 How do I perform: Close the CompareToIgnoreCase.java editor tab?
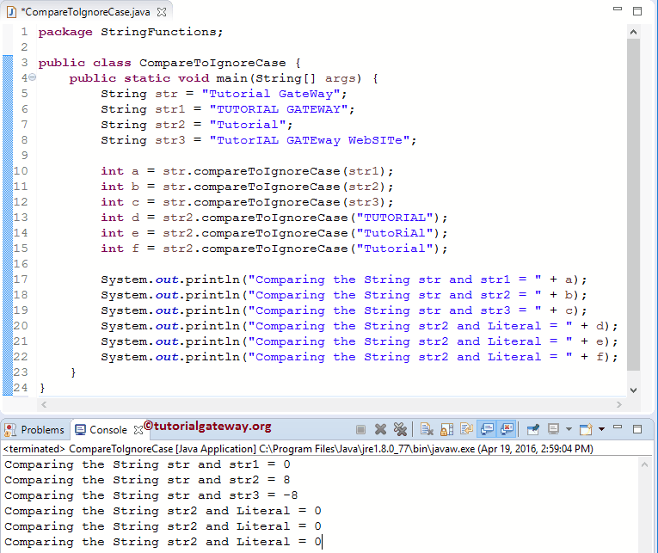pos(162,12)
